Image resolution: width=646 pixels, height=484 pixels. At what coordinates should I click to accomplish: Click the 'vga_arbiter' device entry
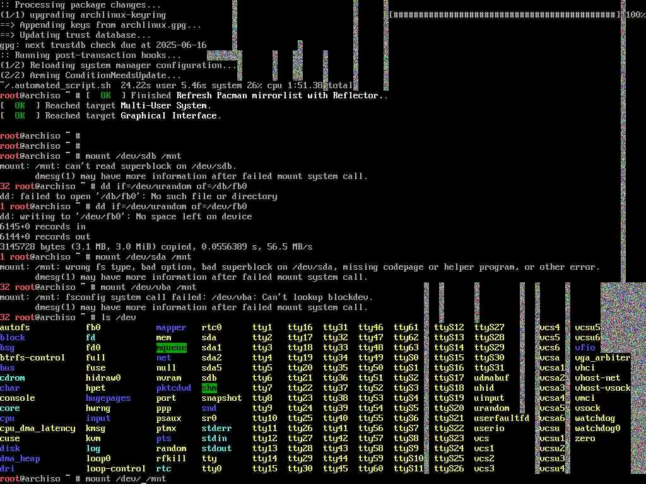[602, 358]
